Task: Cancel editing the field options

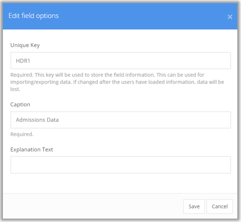Action: click(x=219, y=207)
